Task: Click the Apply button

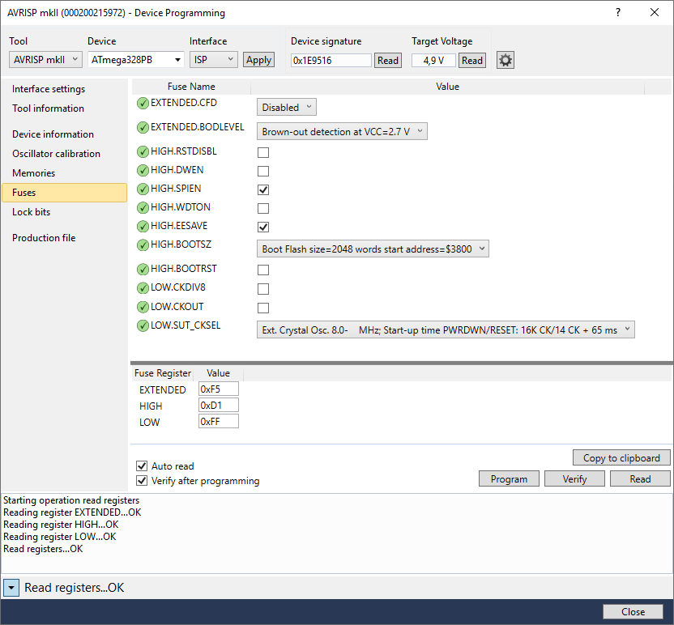Action: point(258,60)
